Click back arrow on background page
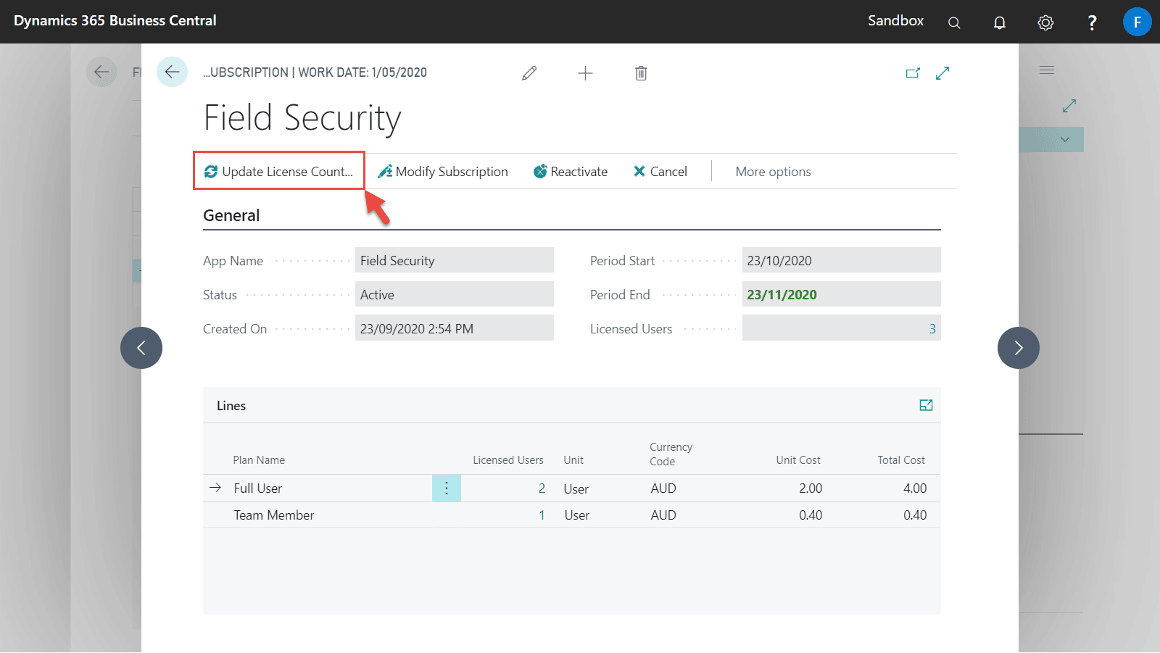1160x653 pixels. [x=101, y=72]
